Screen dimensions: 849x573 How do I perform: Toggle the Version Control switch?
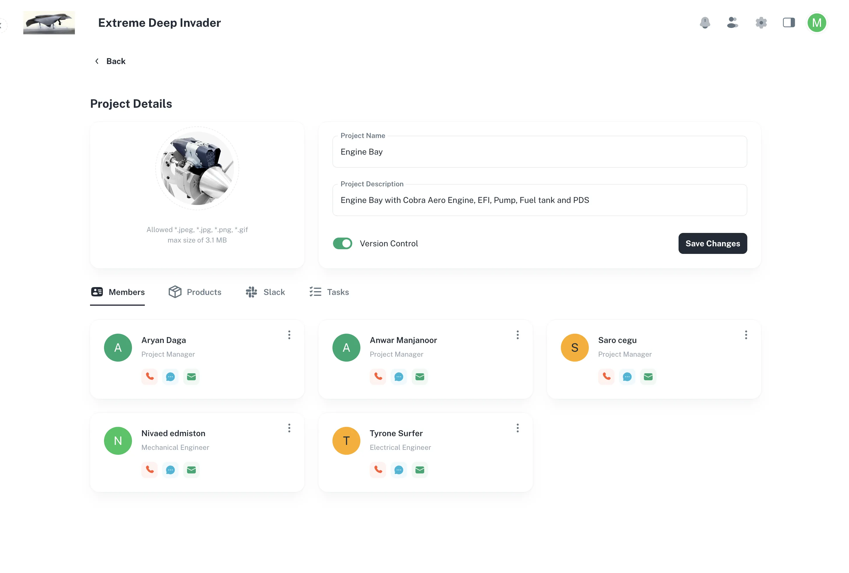[342, 243]
